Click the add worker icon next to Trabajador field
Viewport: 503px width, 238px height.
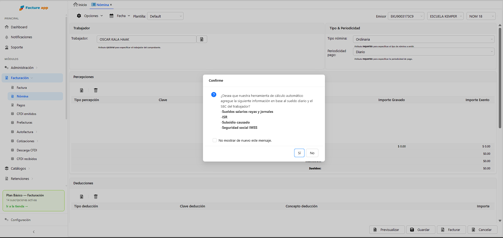click(202, 39)
